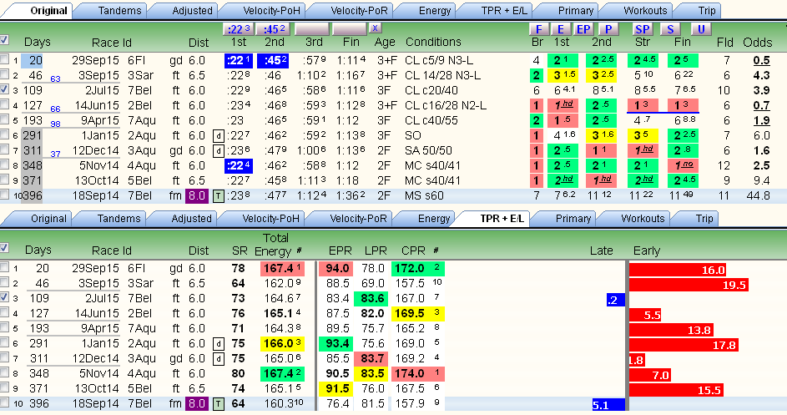
Task: Open Trip tab in top panel
Action: click(707, 11)
